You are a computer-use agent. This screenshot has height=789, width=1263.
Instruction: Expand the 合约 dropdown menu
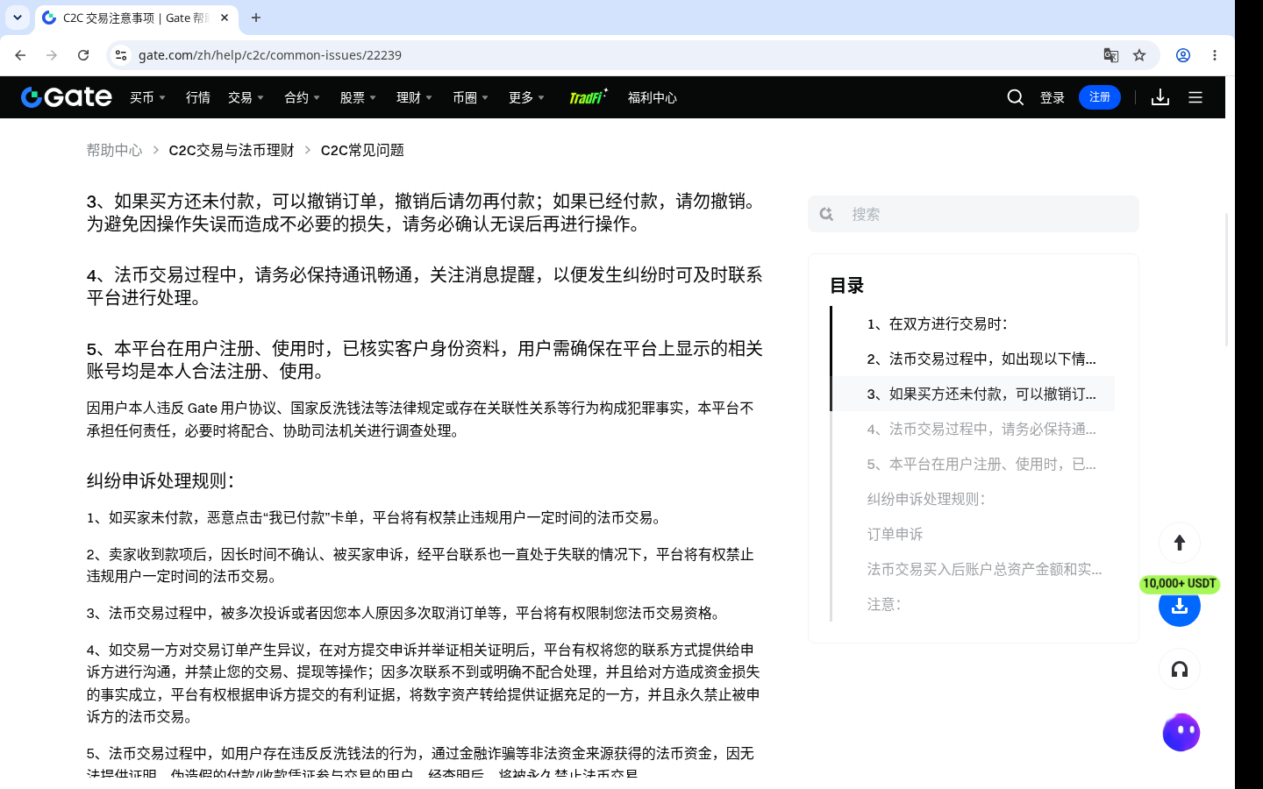(303, 97)
